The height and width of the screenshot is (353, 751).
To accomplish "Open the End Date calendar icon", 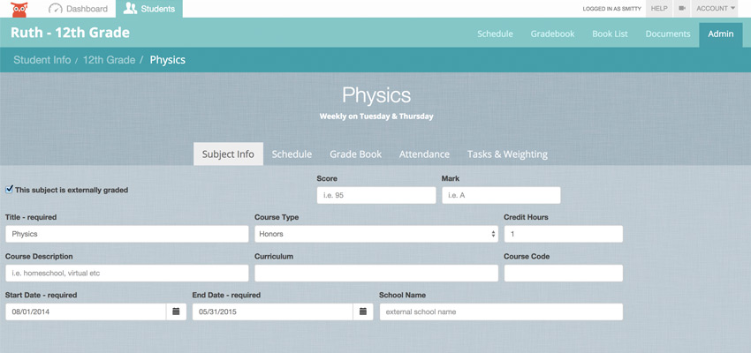I will coord(363,312).
